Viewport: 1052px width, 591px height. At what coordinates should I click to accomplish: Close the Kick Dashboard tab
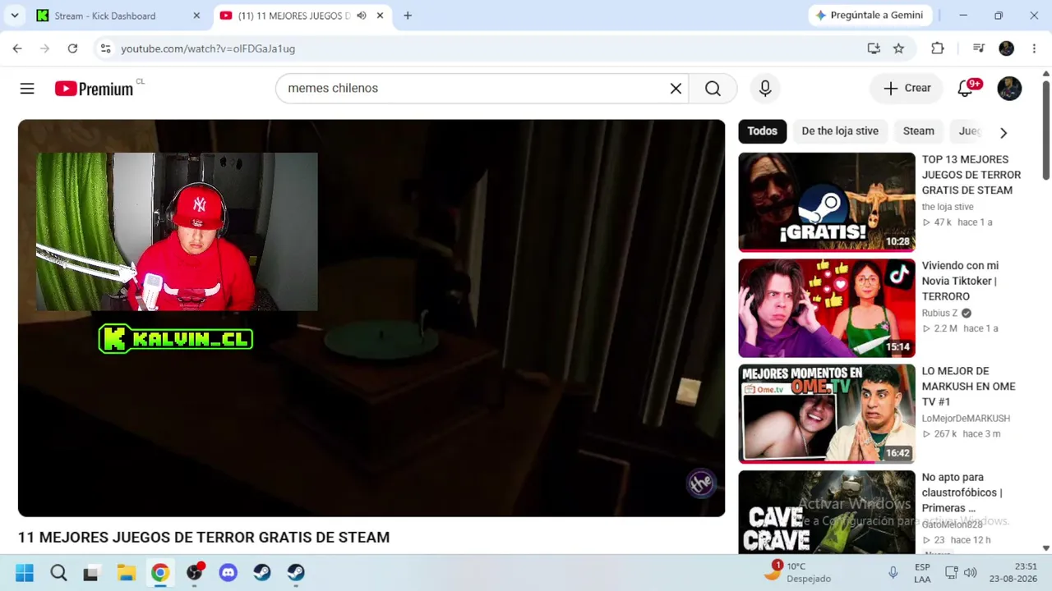pyautogui.click(x=196, y=16)
